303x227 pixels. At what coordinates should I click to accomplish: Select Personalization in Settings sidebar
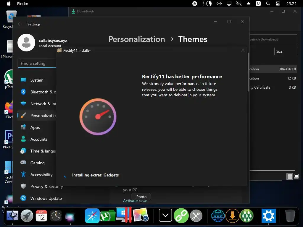click(x=37, y=116)
